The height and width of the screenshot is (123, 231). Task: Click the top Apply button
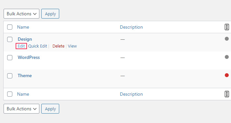coord(50,14)
